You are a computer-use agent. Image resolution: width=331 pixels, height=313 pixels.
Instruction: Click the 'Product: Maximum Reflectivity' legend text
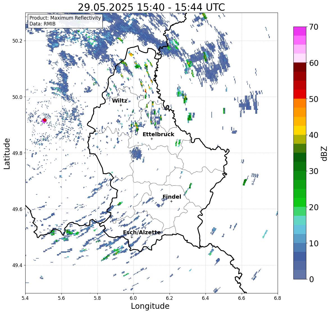tap(65, 18)
